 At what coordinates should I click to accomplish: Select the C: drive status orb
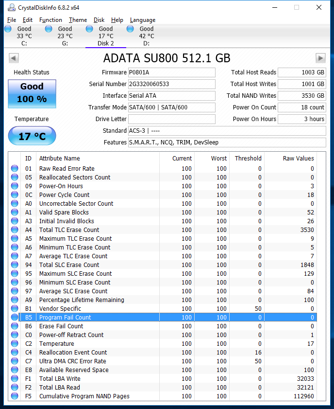pos(8,29)
